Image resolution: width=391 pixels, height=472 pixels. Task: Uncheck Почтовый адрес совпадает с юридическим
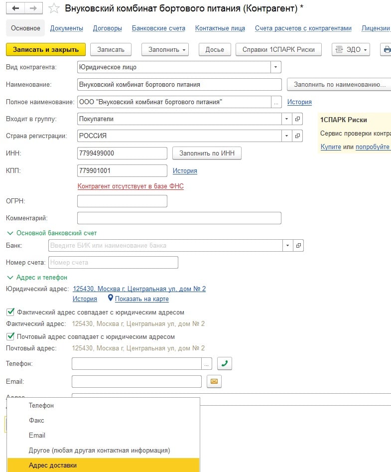(x=10, y=336)
